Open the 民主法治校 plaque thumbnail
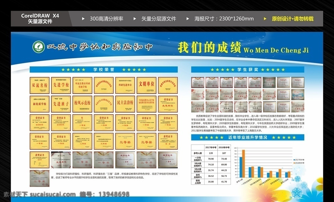This screenshot has width=334, height=202. pyautogui.click(x=125, y=104)
